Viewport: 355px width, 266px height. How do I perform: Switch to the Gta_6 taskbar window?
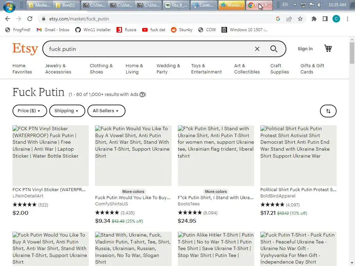pyautogui.click(x=176, y=5)
